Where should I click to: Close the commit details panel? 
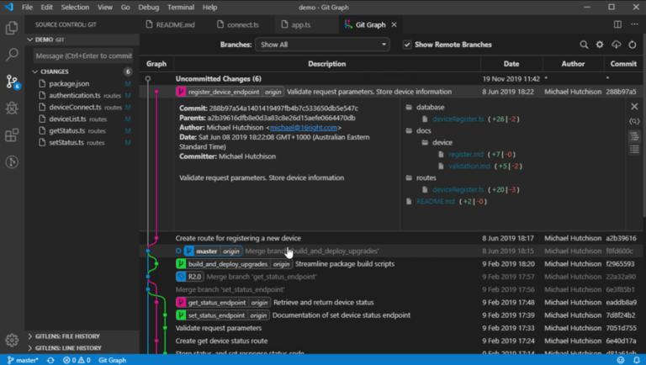point(634,107)
